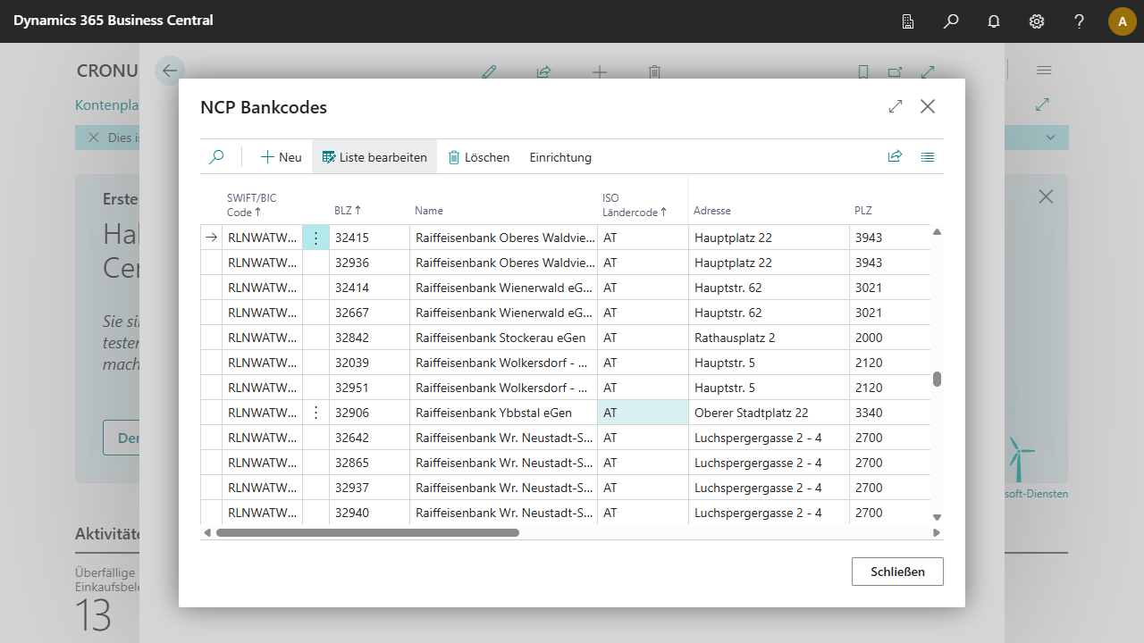The width and height of the screenshot is (1144, 643).
Task: Close the background welcome card with its X
Action: (1046, 196)
